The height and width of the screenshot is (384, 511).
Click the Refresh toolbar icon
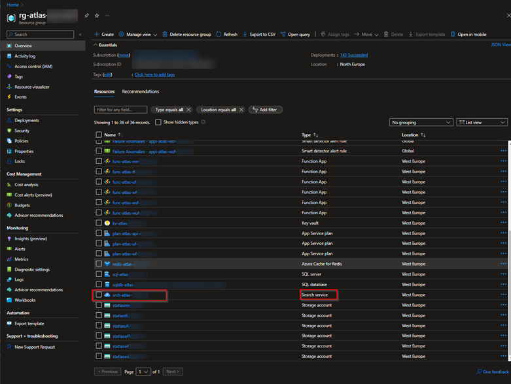(219, 34)
